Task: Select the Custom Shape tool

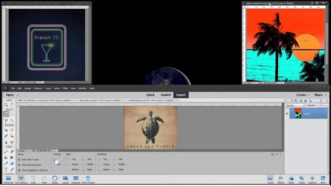Action: coord(12,163)
